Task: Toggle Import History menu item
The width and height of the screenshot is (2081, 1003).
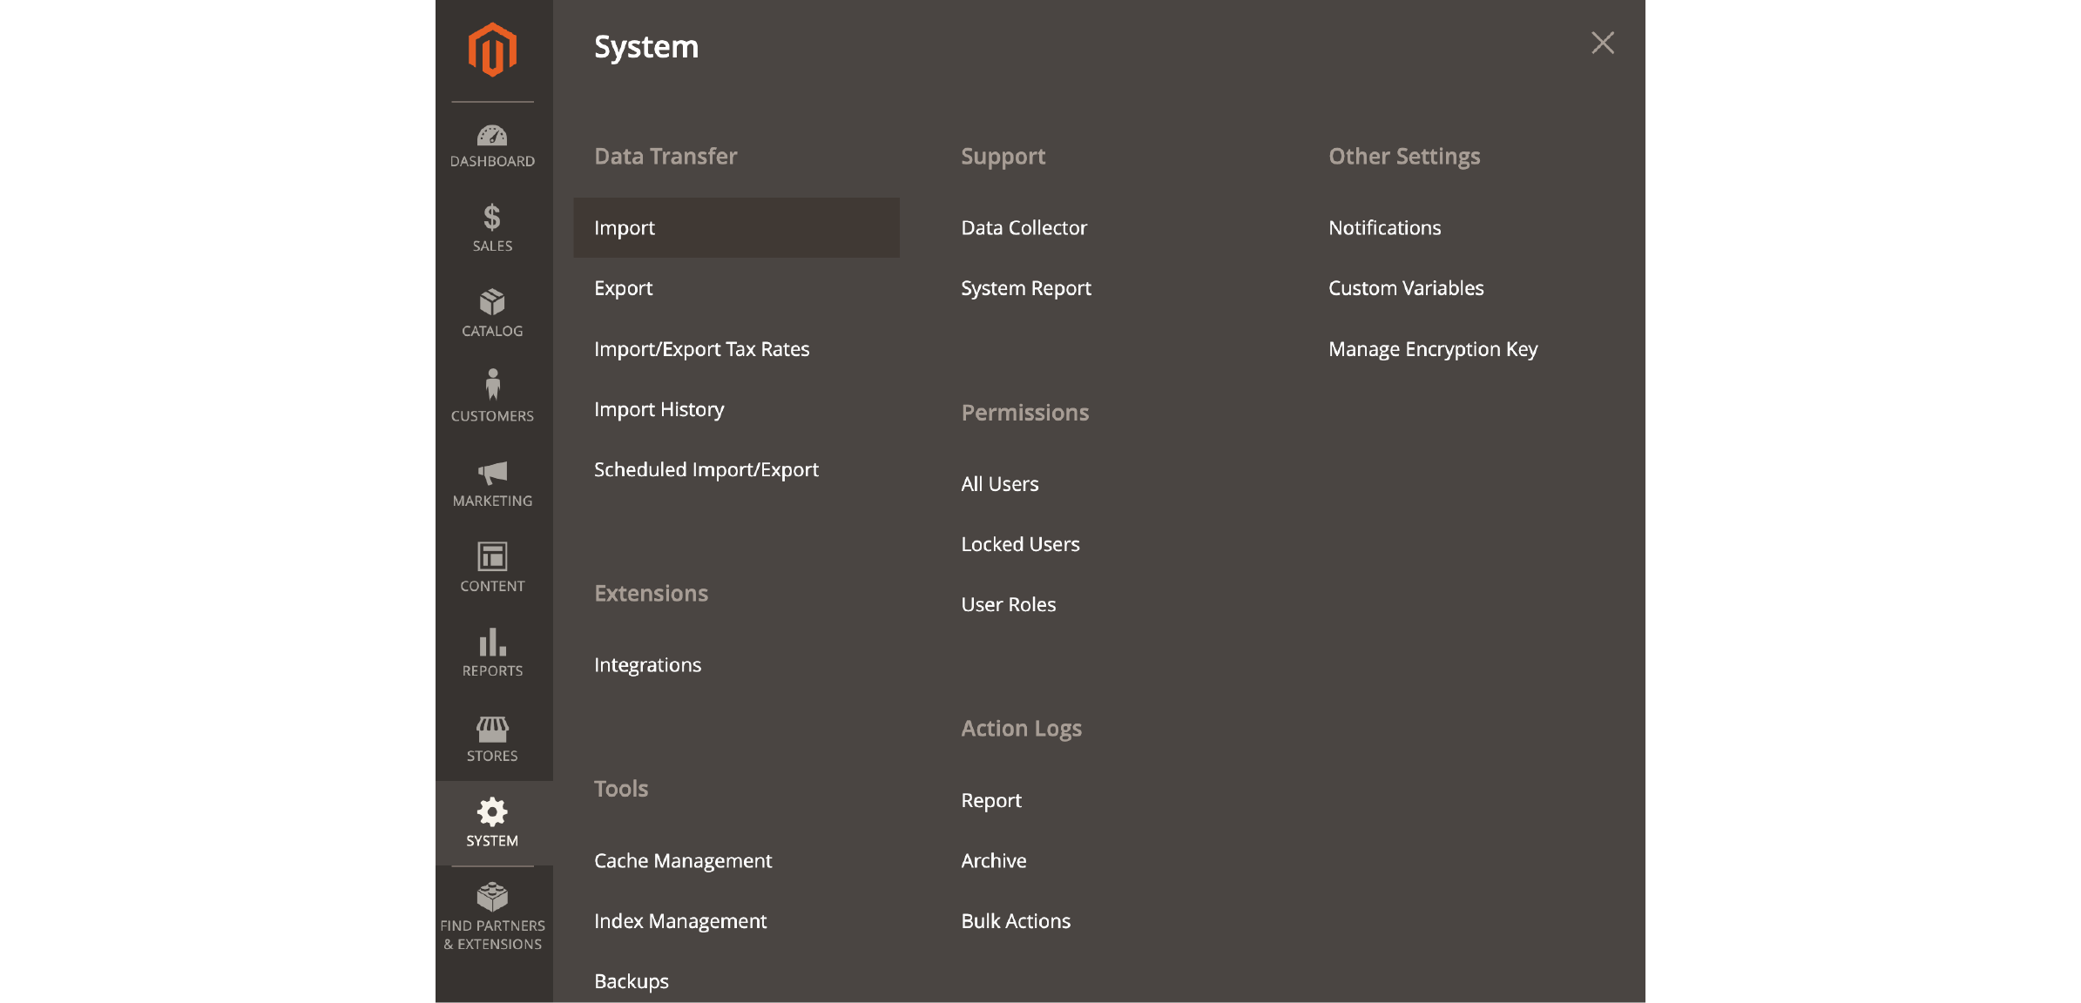Action: coord(659,408)
